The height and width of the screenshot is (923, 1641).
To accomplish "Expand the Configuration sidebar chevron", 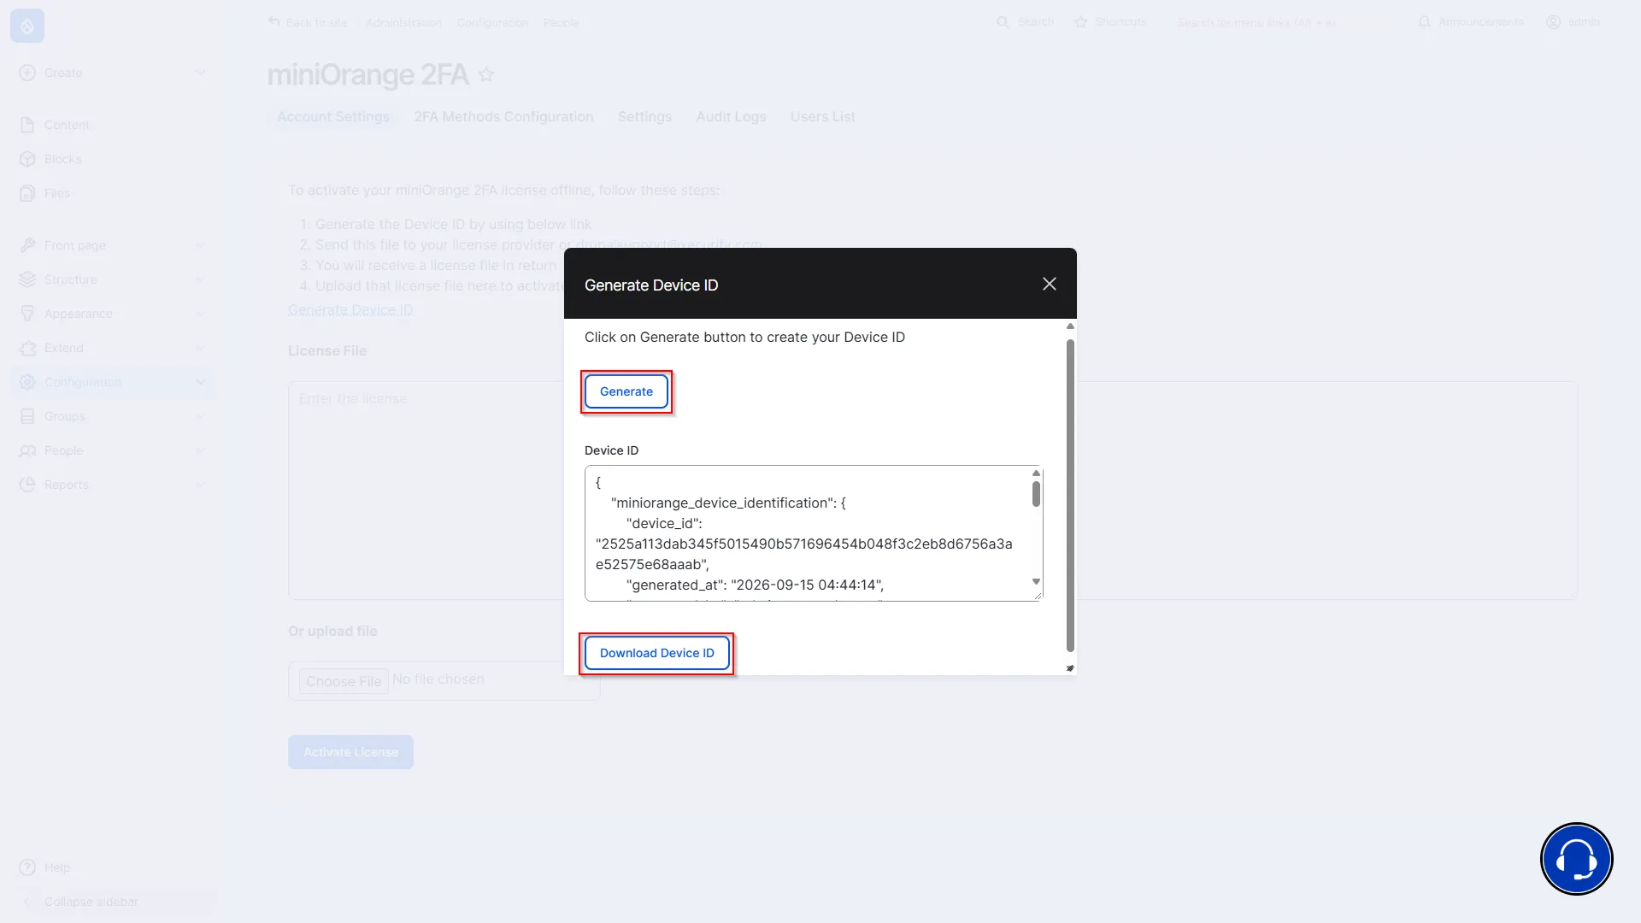I will (200, 382).
